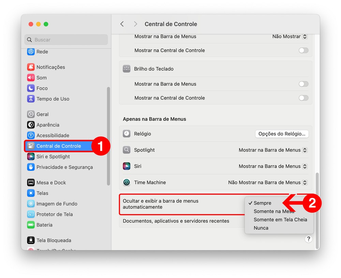Click the Siri icon in the menu bar list
This screenshot has width=341, height=278.
127,166
